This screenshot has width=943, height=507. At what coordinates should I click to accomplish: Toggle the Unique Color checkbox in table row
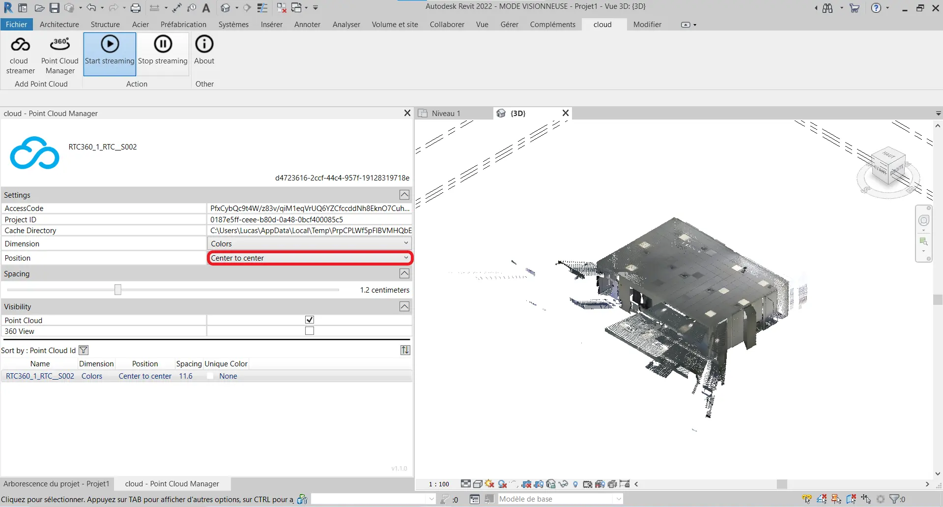pos(210,376)
